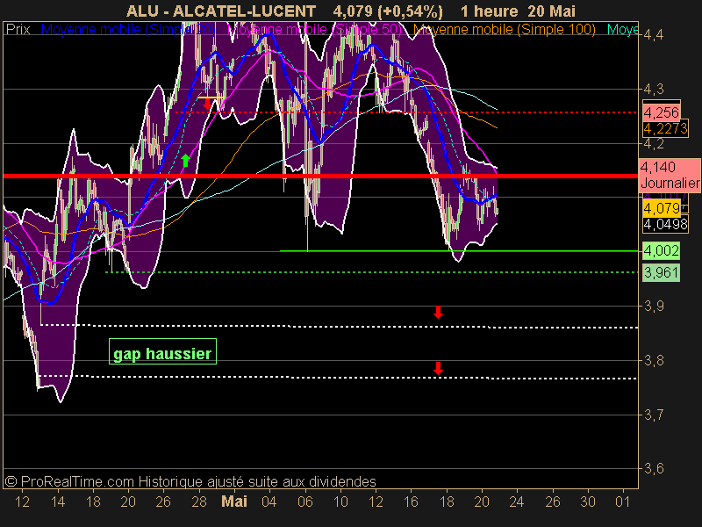Click the 30 date label on time axis

click(x=587, y=501)
